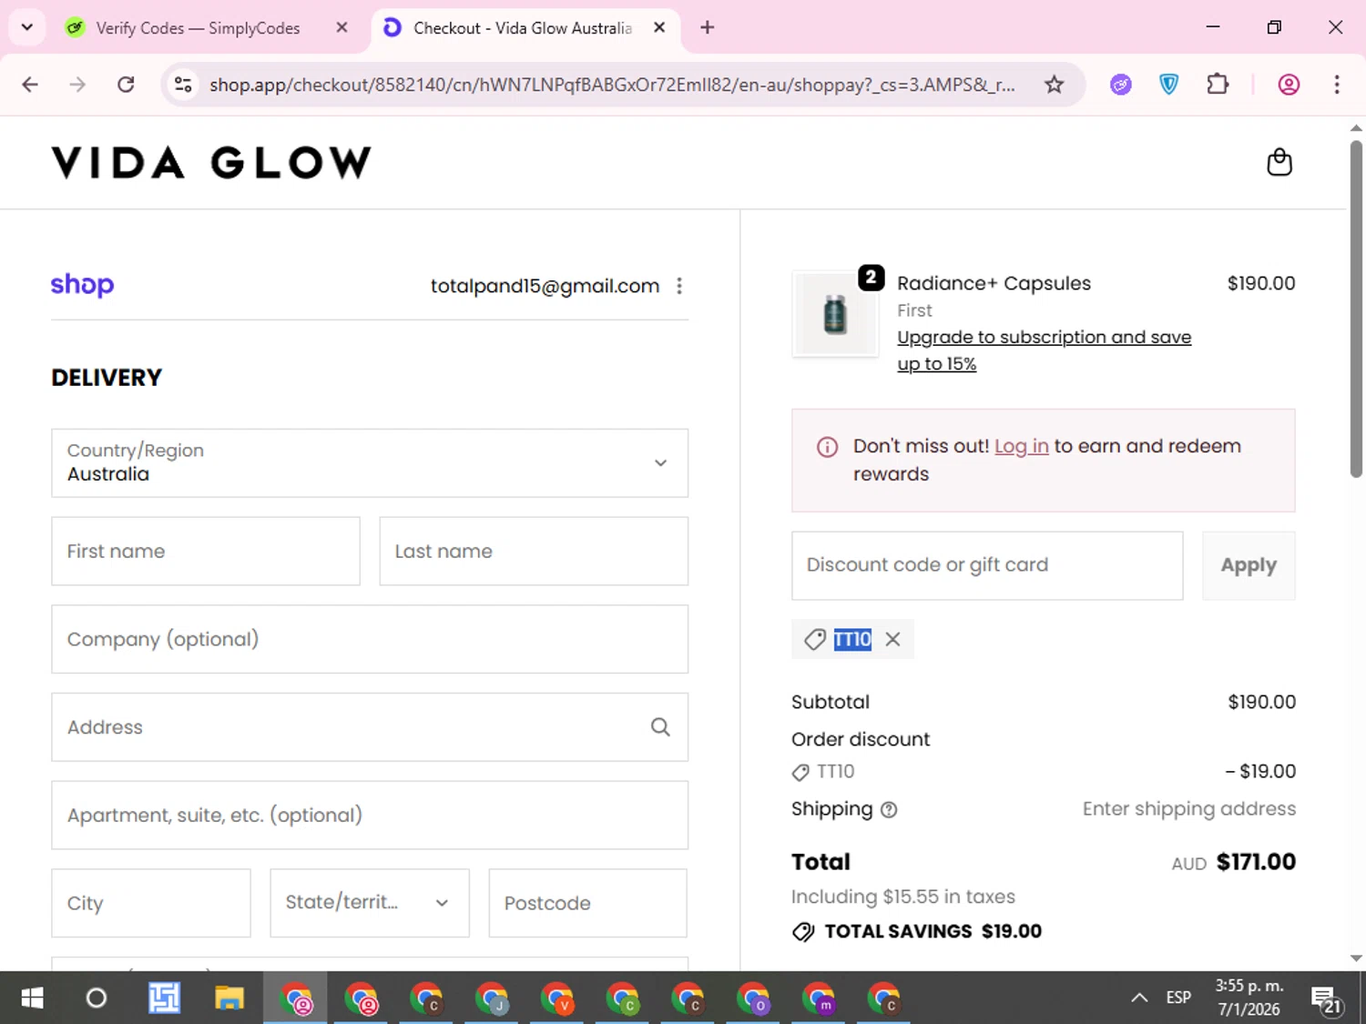Click the City field

(x=151, y=903)
